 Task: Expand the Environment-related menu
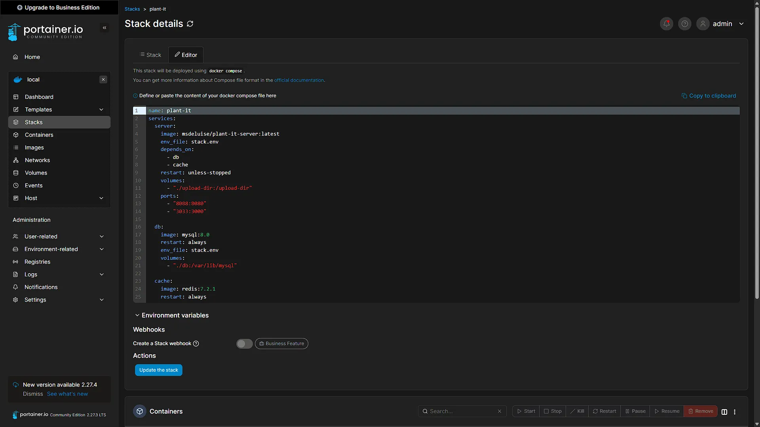click(x=102, y=249)
